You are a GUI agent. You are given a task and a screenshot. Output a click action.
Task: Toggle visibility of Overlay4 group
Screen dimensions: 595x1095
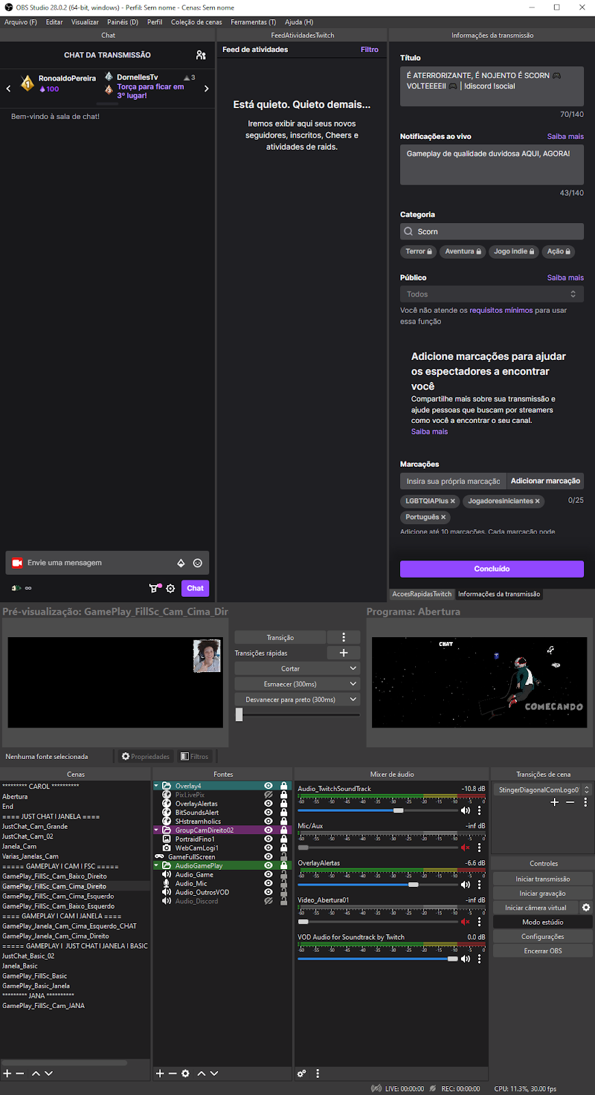[x=268, y=786]
